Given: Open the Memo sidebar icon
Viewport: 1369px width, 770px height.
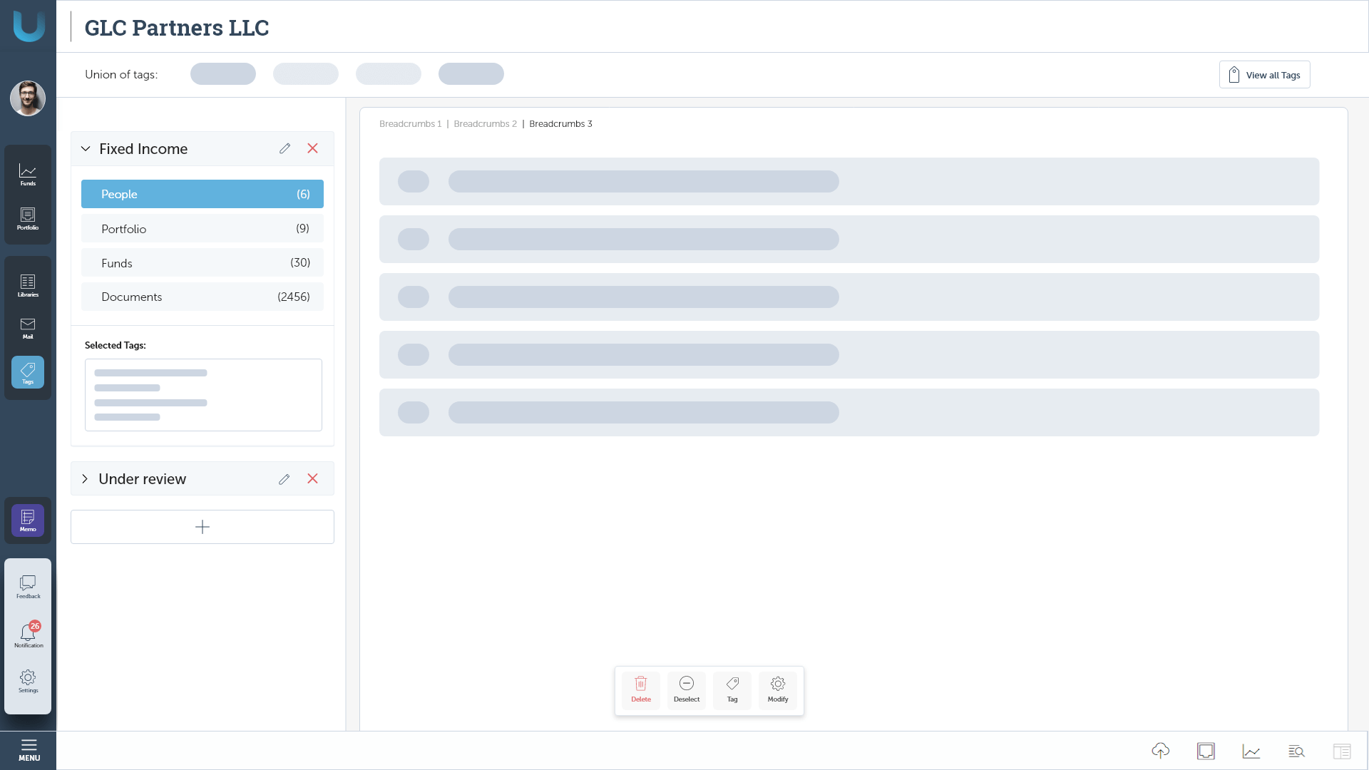Looking at the screenshot, I should tap(28, 520).
